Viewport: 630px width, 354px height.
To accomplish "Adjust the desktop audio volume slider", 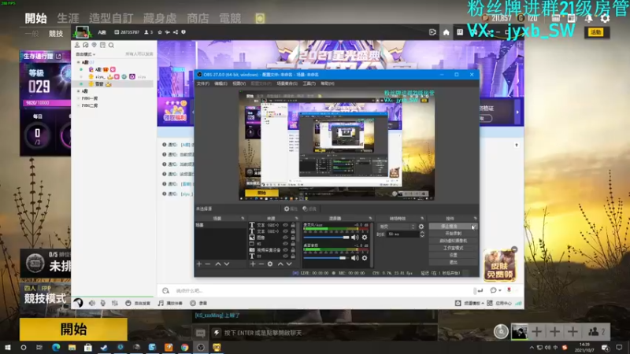I will (x=326, y=258).
